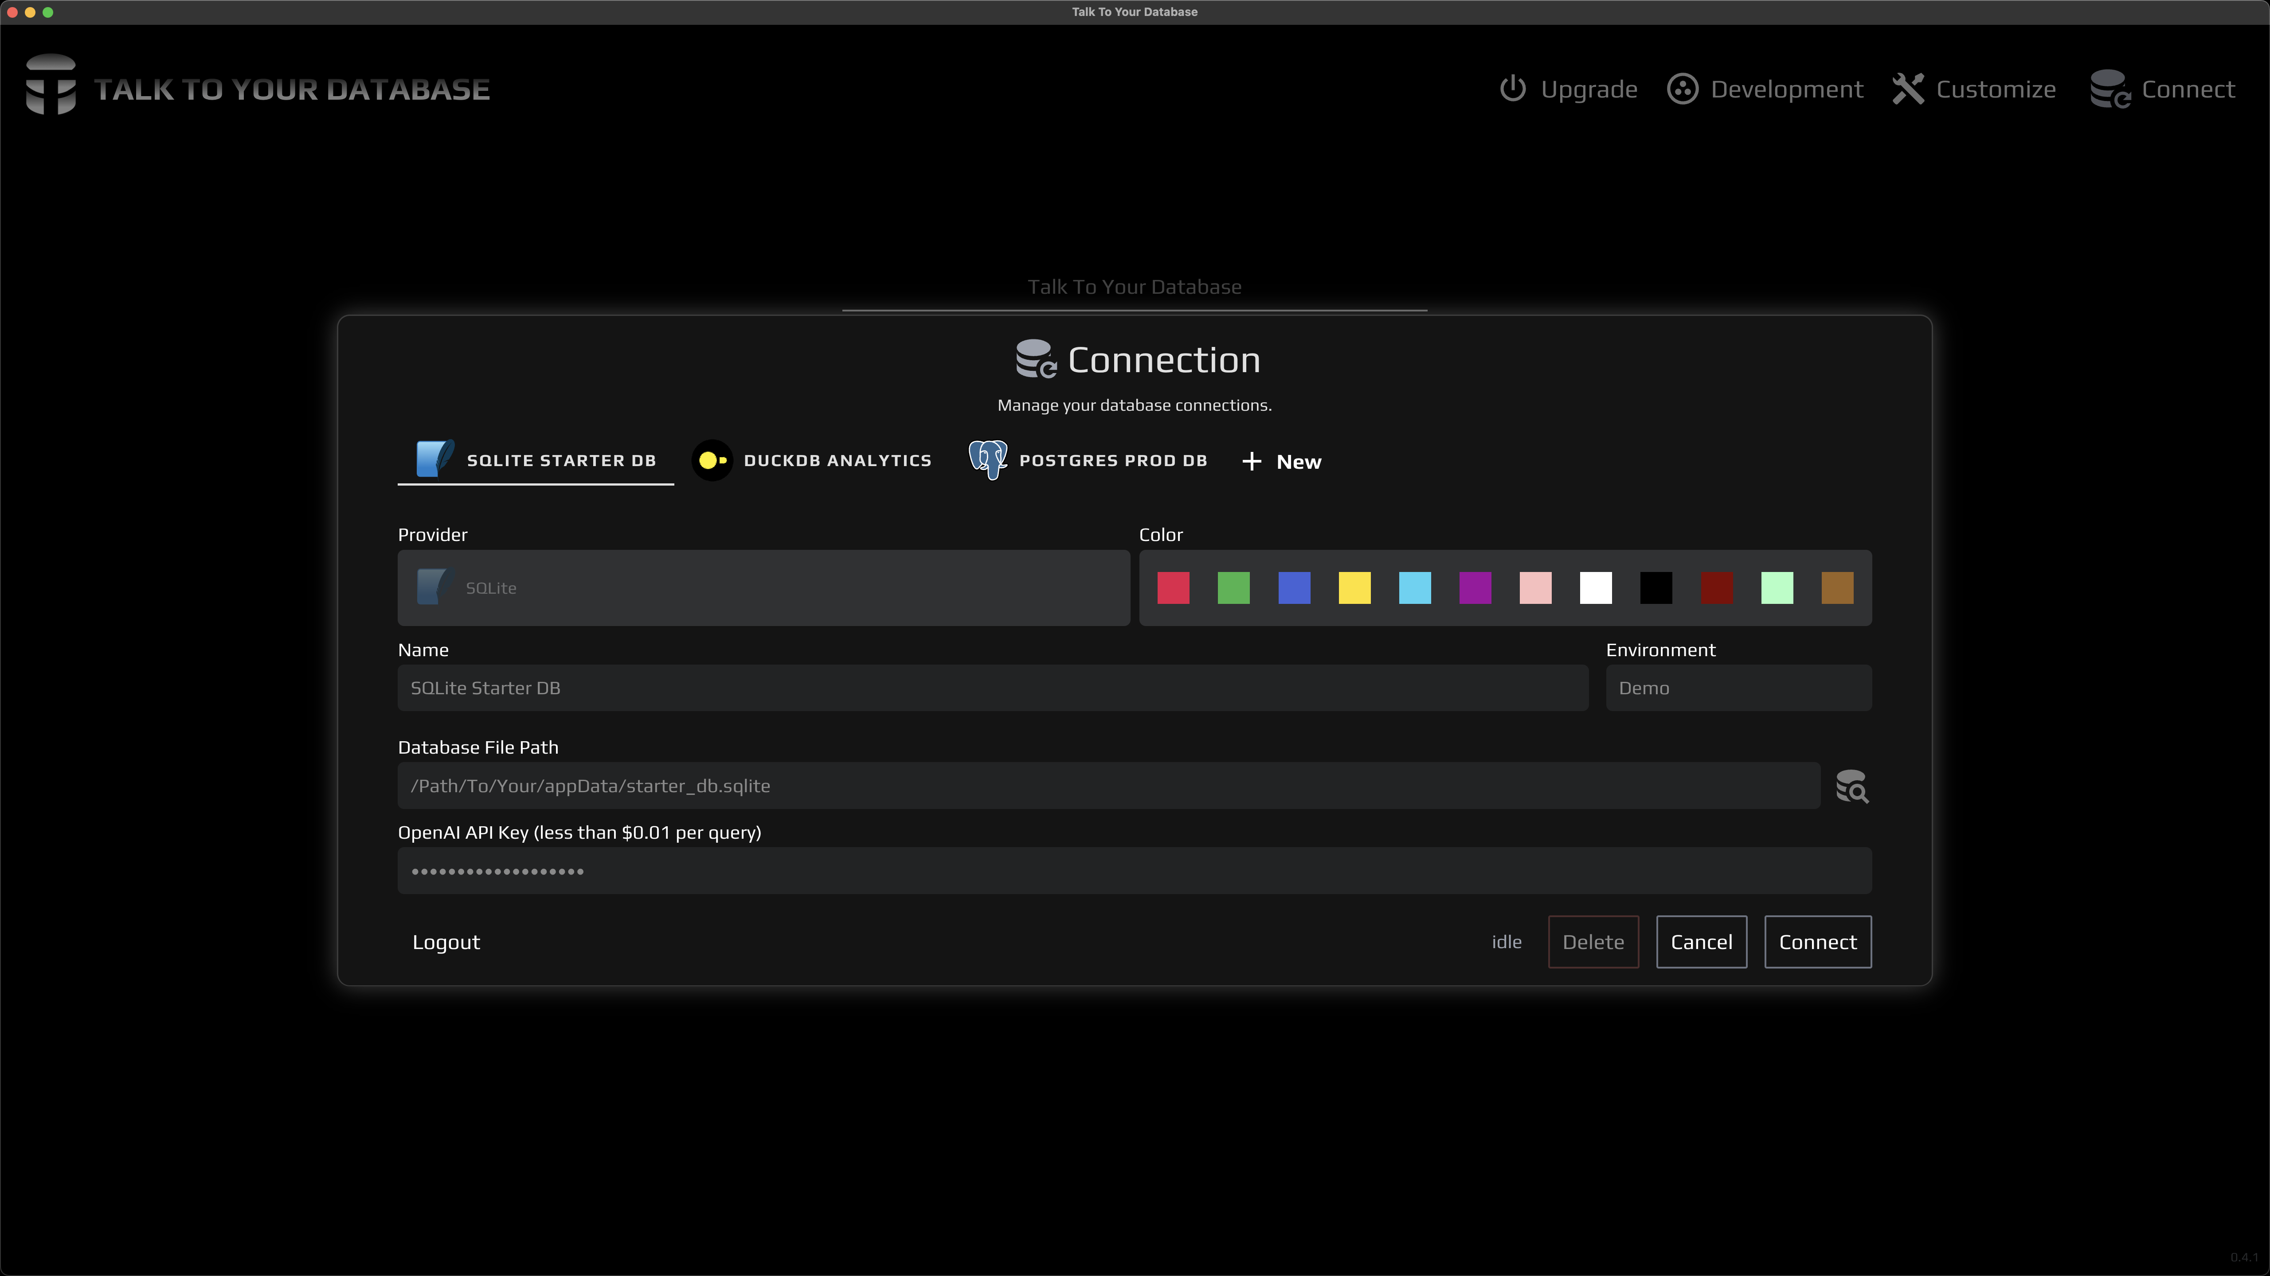Click the Upgrade power icon
Viewport: 2270px width, 1276px height.
click(x=1512, y=89)
